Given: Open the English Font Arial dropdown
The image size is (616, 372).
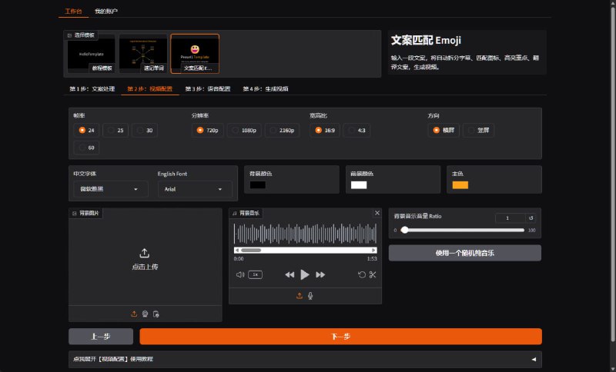Looking at the screenshot, I should click(x=196, y=189).
